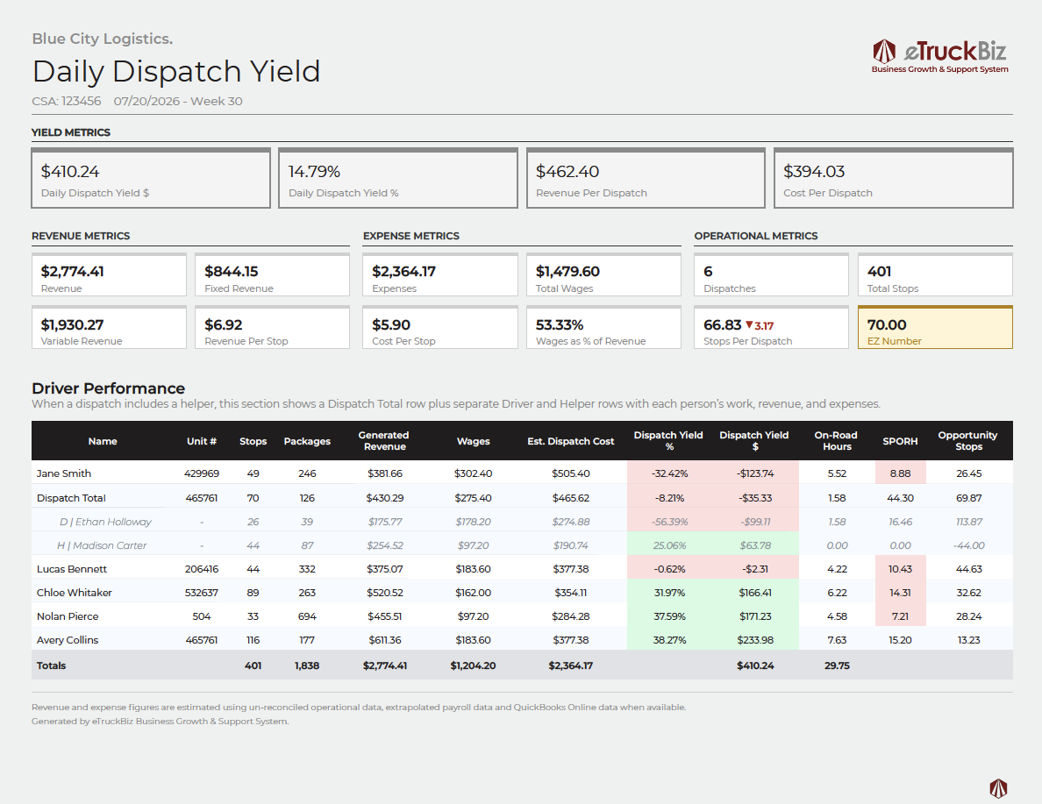Screen dimensions: 1042x804
Task: Click the Wages column header
Action: [x=473, y=441]
